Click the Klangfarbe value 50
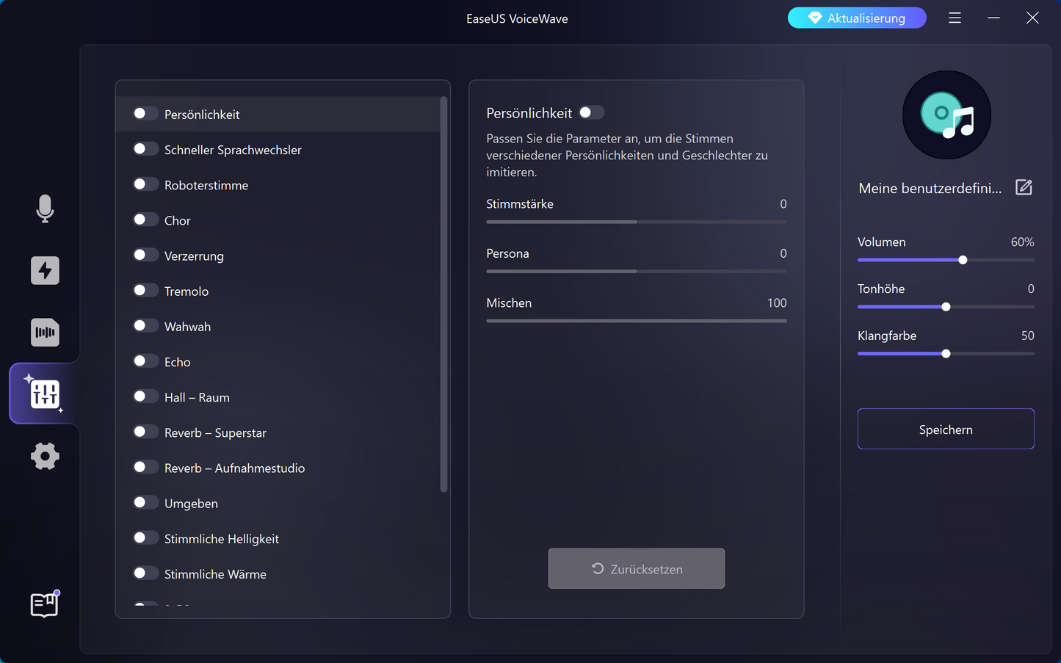 pyautogui.click(x=1027, y=336)
